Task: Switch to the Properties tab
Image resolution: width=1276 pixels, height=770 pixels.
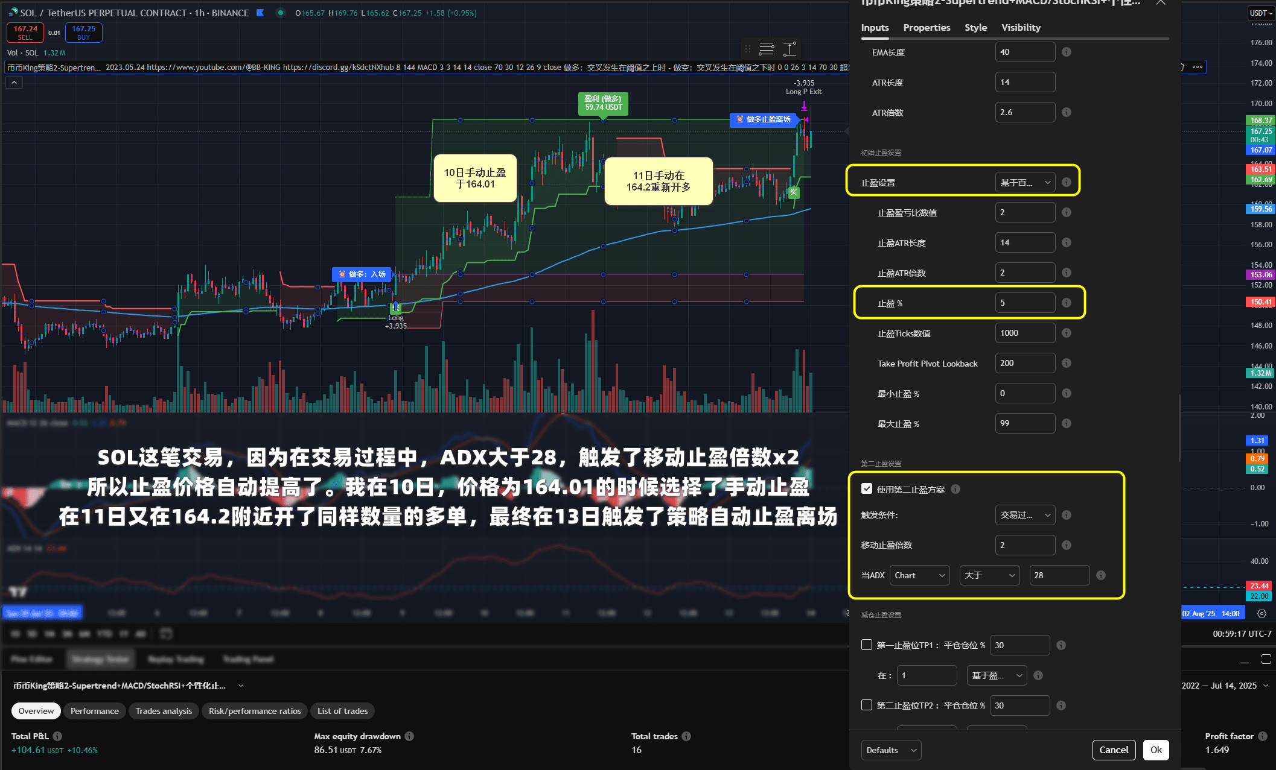Action: pyautogui.click(x=927, y=28)
